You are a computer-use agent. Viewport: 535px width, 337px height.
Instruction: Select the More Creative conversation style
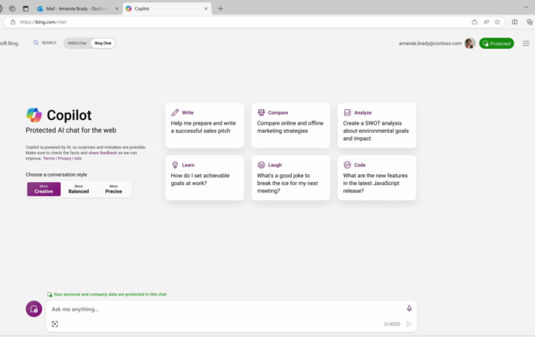[x=44, y=190]
